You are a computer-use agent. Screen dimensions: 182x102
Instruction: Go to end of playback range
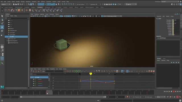(180, 92)
